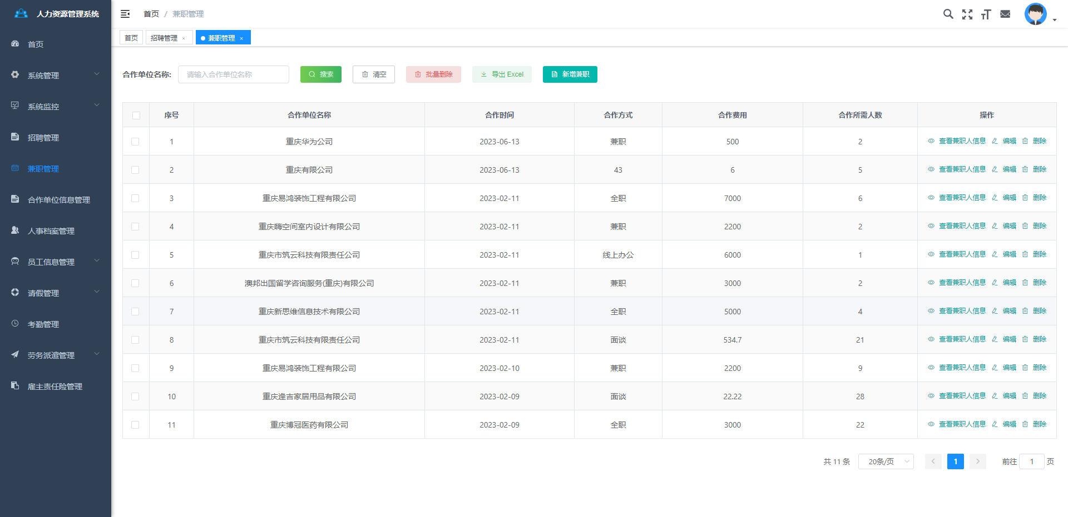
Task: Focus the 合作单位名称 search input field
Action: [x=234, y=74]
